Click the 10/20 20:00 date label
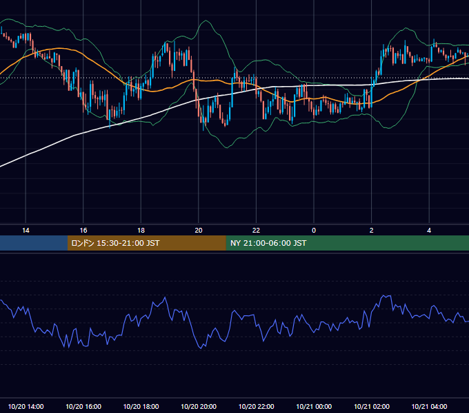Screen dimensions: 469x413 click(199, 406)
